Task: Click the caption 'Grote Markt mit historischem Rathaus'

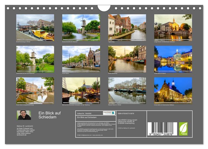Action: point(164,105)
